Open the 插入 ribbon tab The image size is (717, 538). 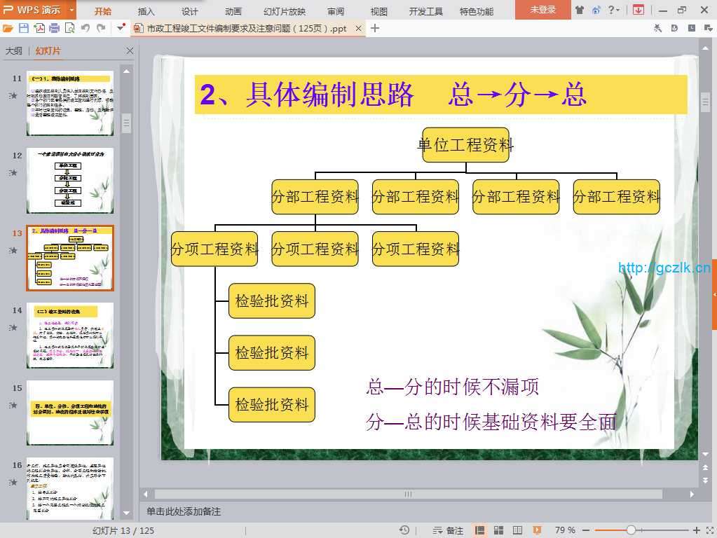146,11
